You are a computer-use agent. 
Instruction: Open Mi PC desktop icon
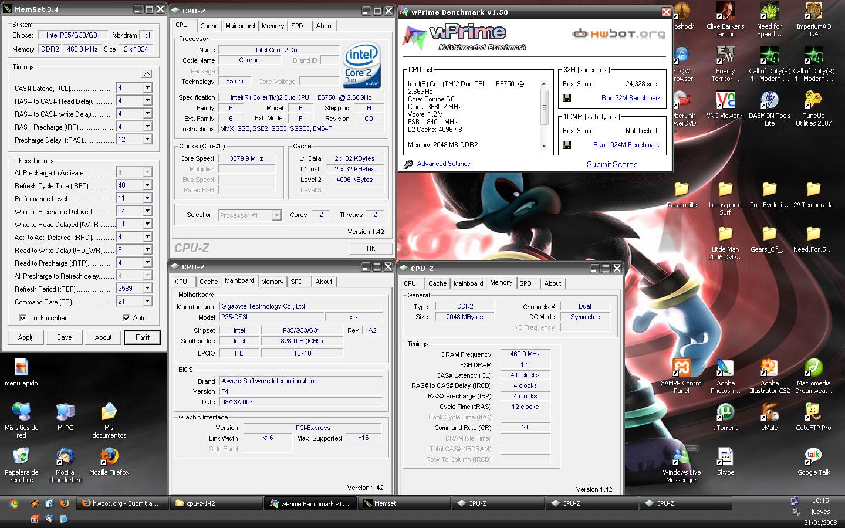(65, 417)
